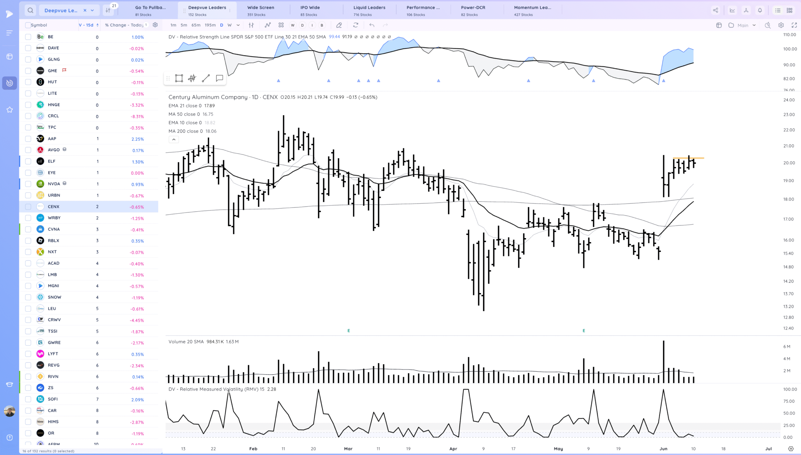Toggle the select-all Symbol header checkbox
Viewport: 801px width, 455px height.
[28, 25]
